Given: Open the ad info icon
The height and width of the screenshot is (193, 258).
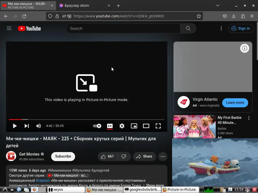Looking at the screenshot, I should point(244,48).
